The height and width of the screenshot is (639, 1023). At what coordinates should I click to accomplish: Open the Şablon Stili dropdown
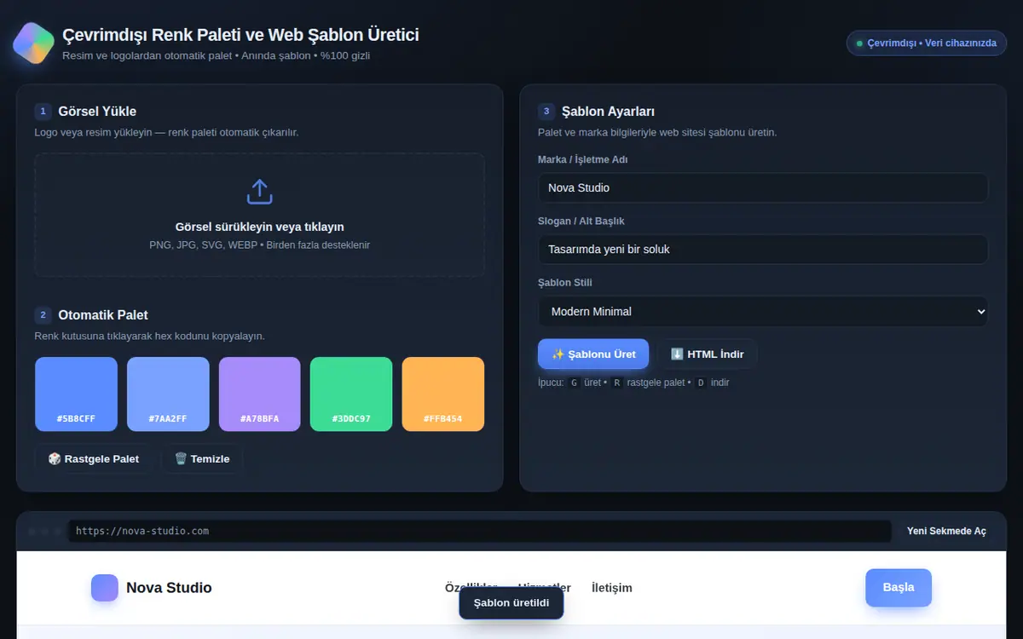[763, 311]
